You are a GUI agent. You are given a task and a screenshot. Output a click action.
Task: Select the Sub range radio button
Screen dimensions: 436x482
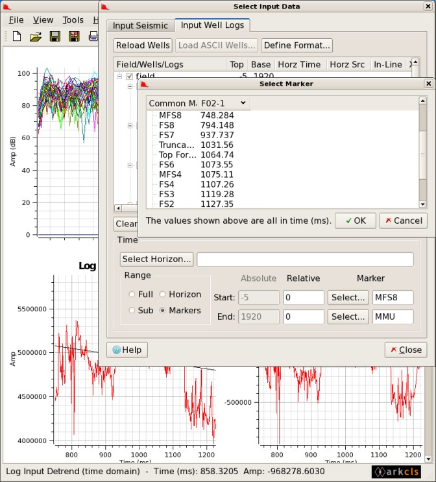(x=132, y=310)
